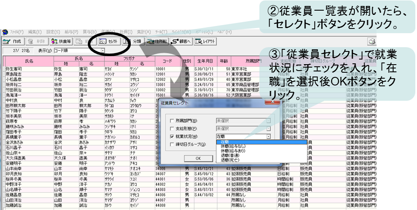Viewport: 417px width, 210px height.
Task: Click the printer icon at toolbar right
Action: coord(372,41)
